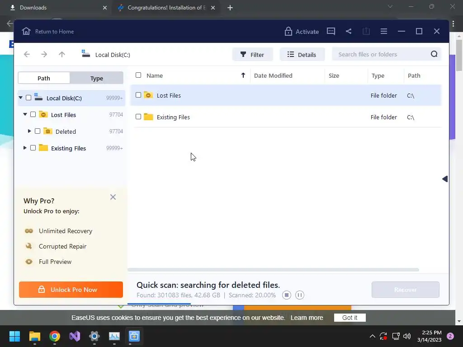Check the Local Disk(C:) tree checkbox

click(28, 98)
